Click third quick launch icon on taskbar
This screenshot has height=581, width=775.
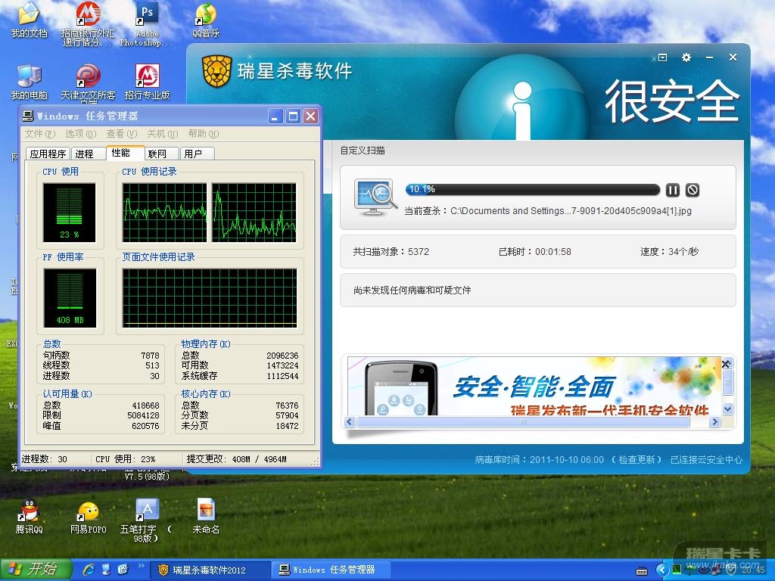click(123, 570)
